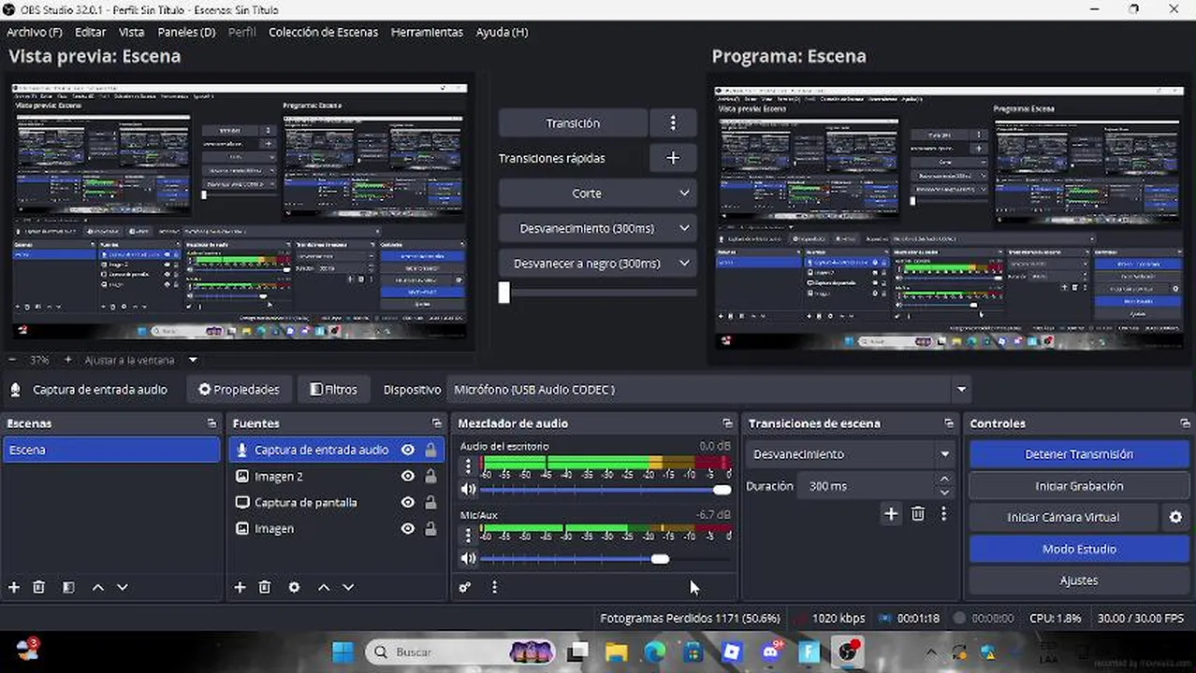Decrease transition duration with down stepper

(944, 493)
